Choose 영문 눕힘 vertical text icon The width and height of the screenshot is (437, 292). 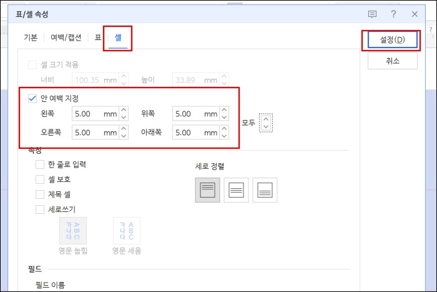pos(73,231)
